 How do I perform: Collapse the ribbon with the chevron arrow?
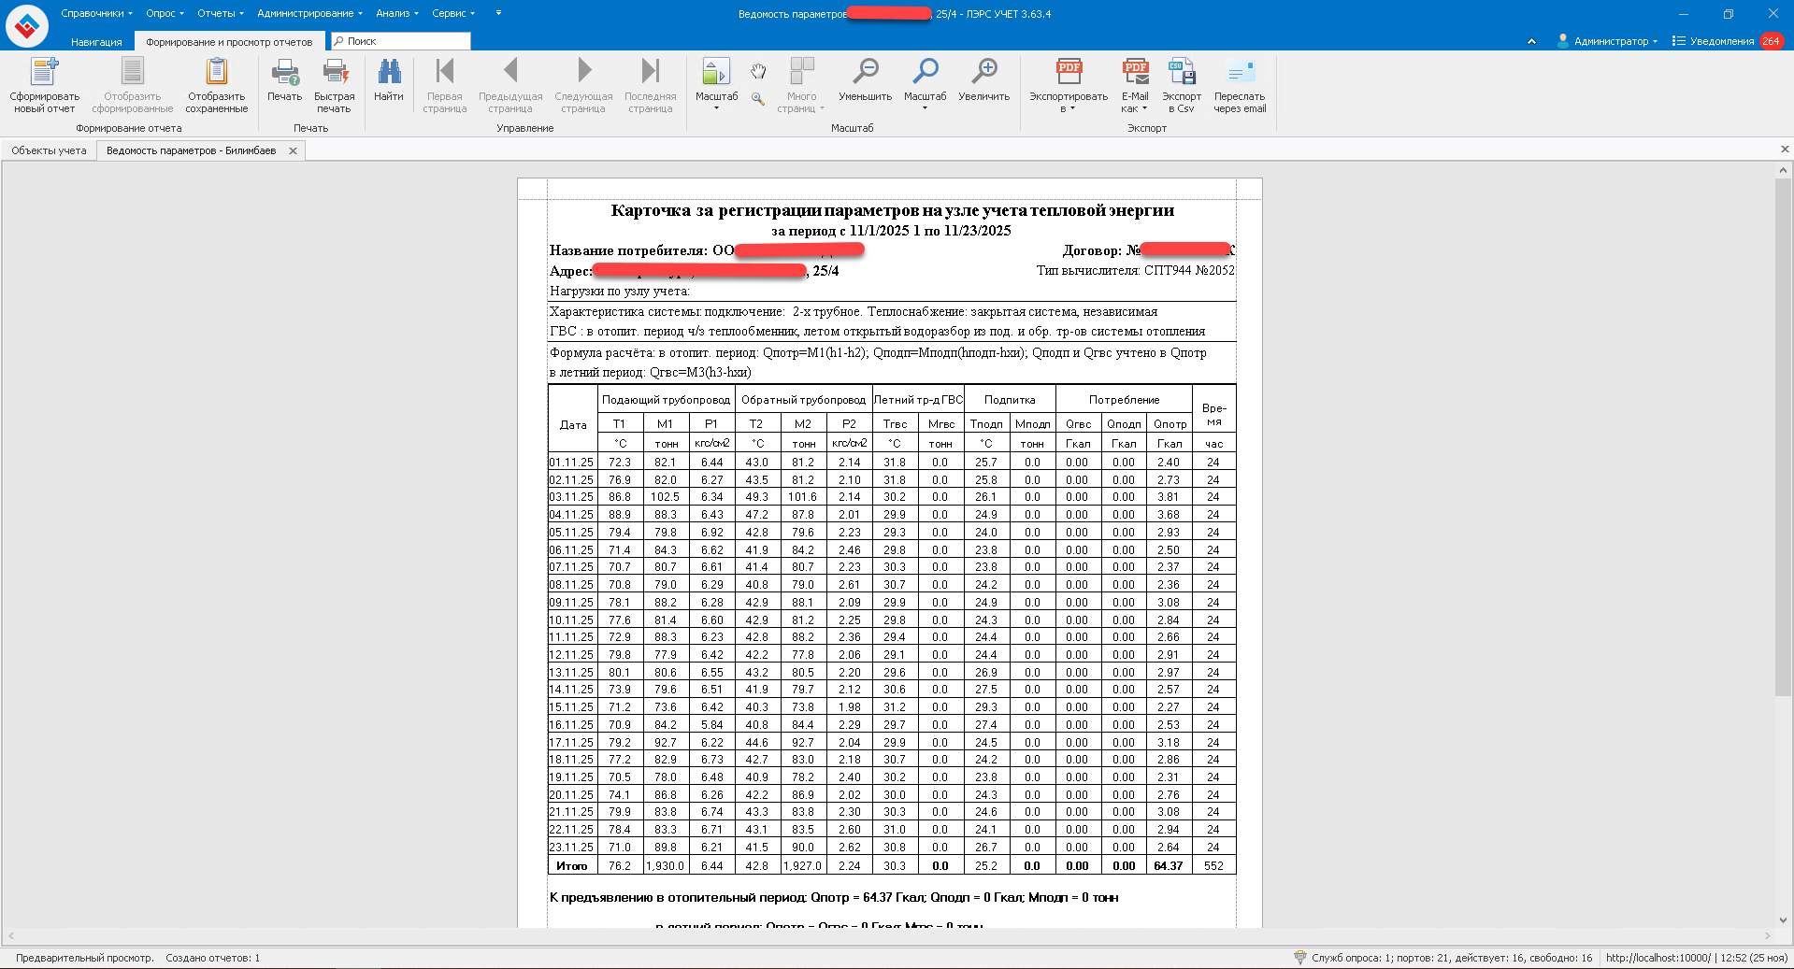(x=1531, y=41)
